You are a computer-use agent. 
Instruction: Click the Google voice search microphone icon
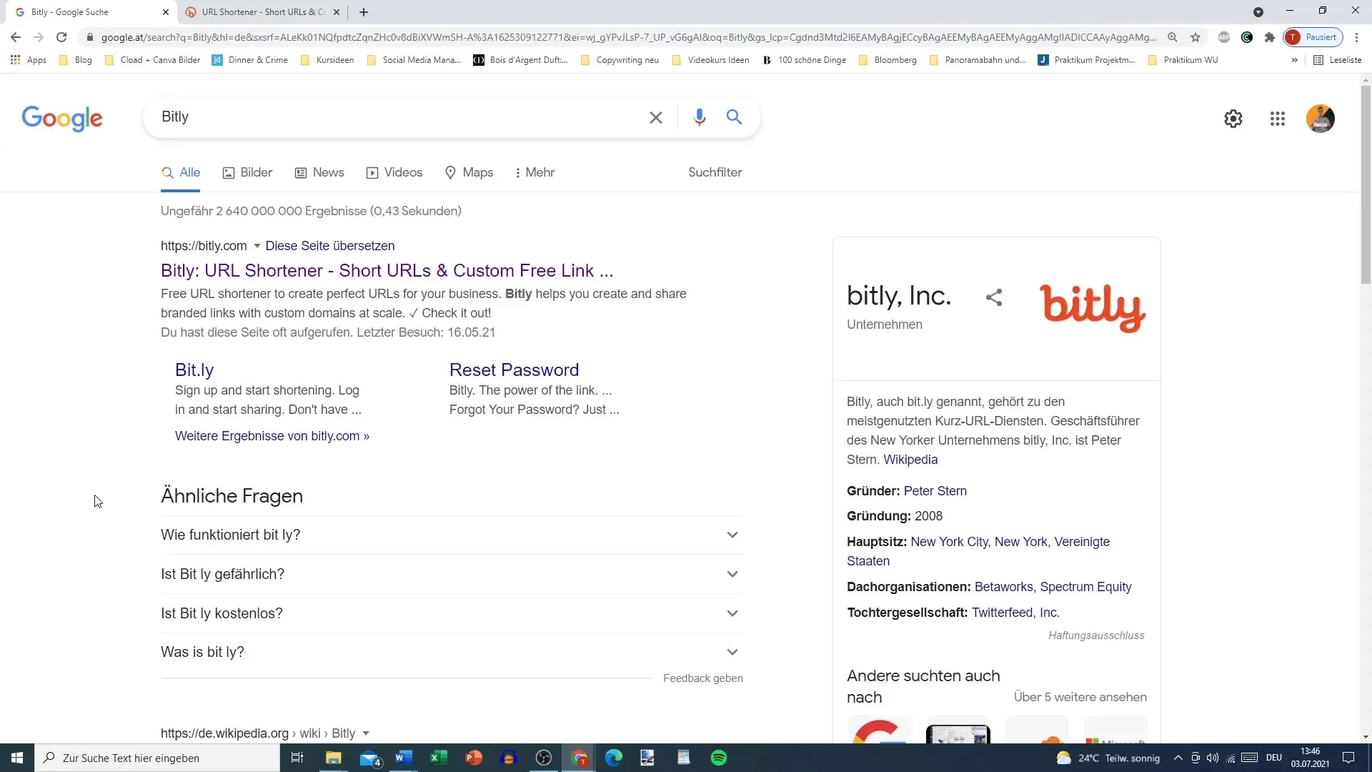(x=699, y=116)
